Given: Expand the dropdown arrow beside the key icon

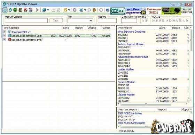Looking at the screenshot, I should pyautogui.click(x=69, y=10).
